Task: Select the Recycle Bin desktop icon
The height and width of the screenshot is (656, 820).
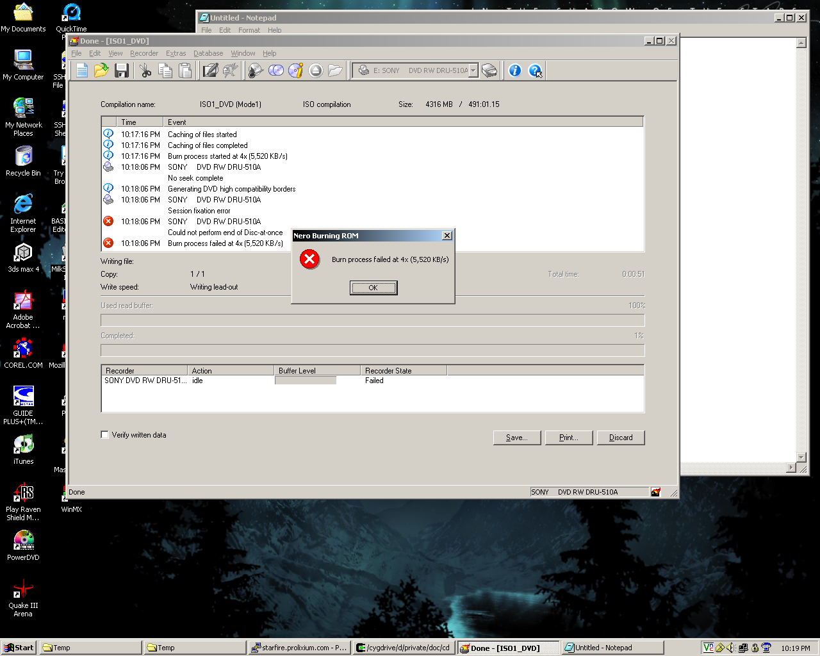Action: [24, 161]
